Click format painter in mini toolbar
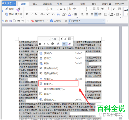Viewport: 129px width, 120px height. [69, 44]
